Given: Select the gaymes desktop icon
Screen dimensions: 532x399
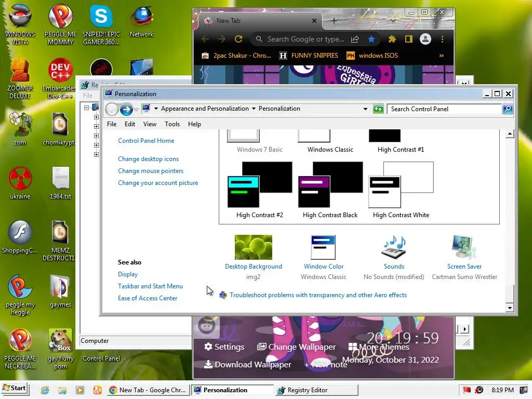Looking at the screenshot, I should [x=60, y=291].
